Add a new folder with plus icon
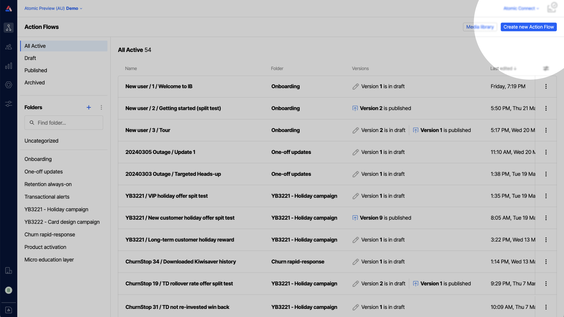Viewport: 564px width, 317px height. tap(89, 107)
